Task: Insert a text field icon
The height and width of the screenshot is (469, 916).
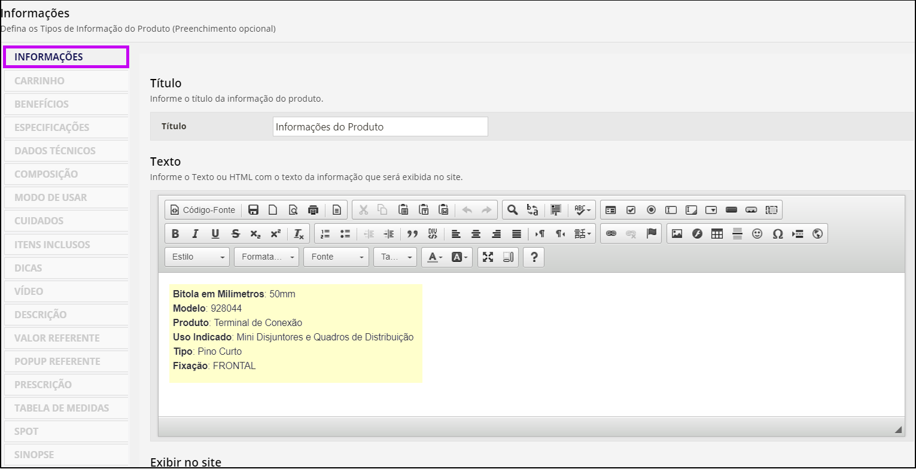Action: click(x=671, y=210)
